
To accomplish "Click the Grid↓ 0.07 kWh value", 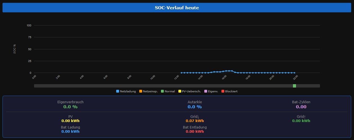I will coord(195,121).
